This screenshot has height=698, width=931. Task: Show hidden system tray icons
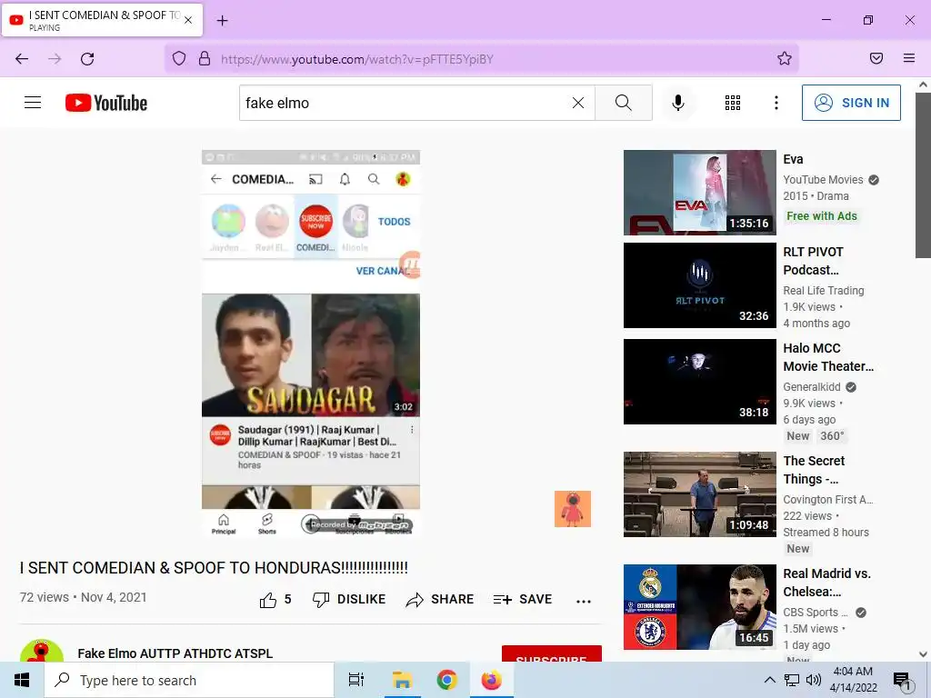(x=769, y=680)
